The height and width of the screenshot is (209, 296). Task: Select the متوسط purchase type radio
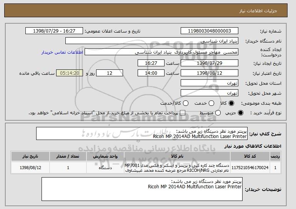click(218, 113)
